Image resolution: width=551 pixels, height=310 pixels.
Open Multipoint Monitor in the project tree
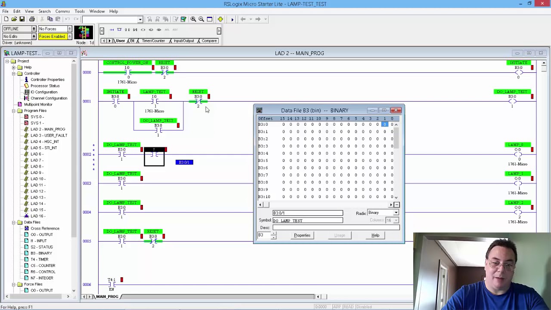coord(38,104)
